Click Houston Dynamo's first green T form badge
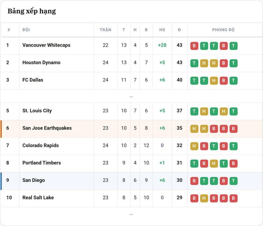The image size is (263, 226). pyautogui.click(x=194, y=63)
